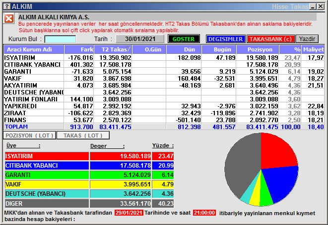Click the help question mark icon

coord(6,6)
